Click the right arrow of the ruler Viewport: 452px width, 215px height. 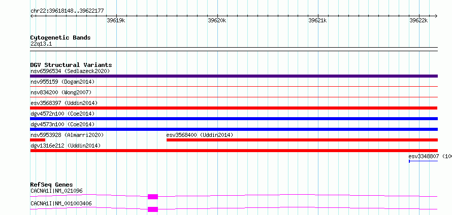click(x=436, y=16)
